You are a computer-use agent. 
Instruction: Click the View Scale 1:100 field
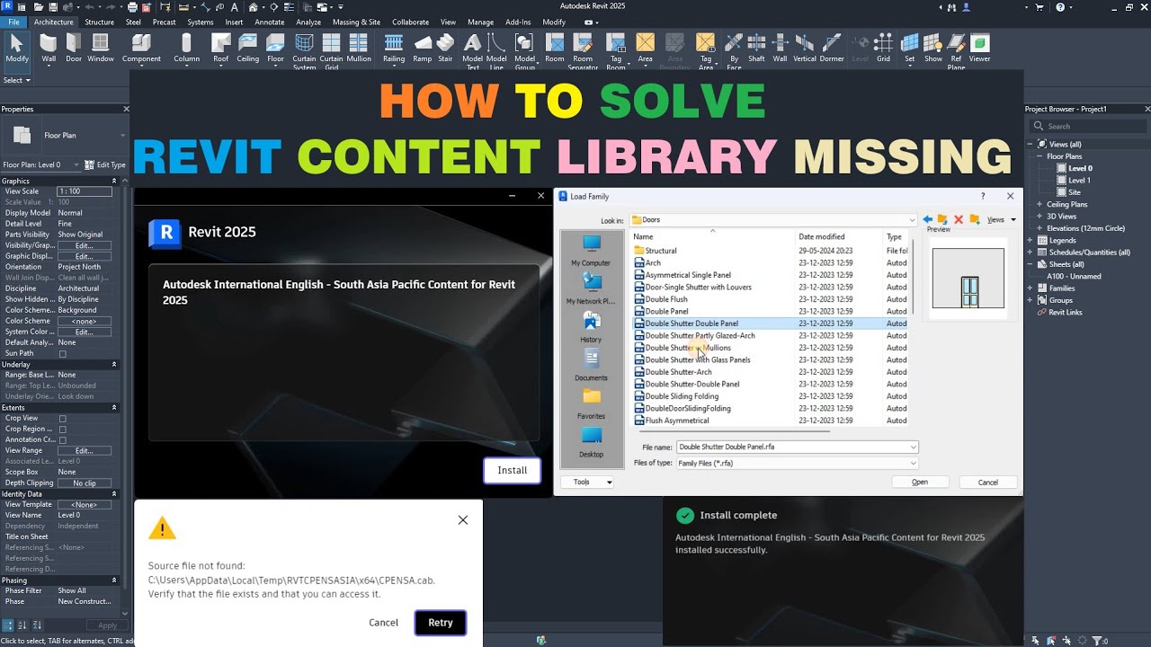(85, 191)
